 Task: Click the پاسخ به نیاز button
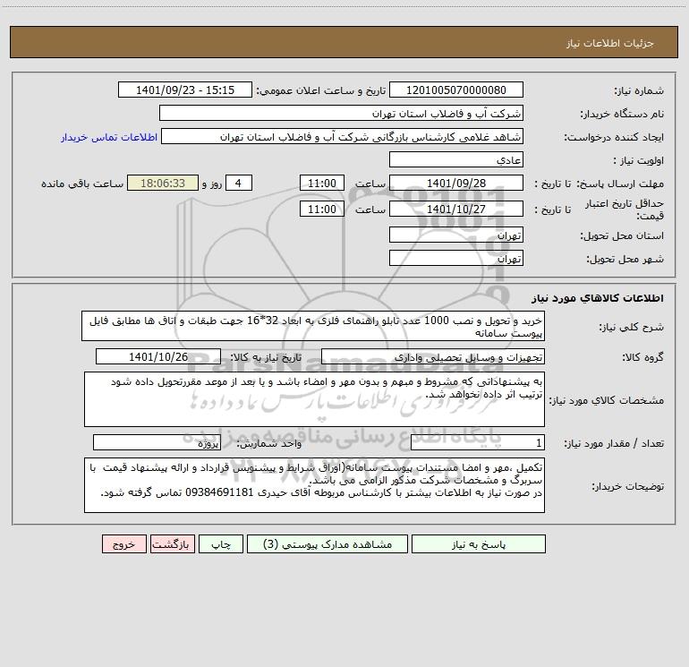point(479,543)
